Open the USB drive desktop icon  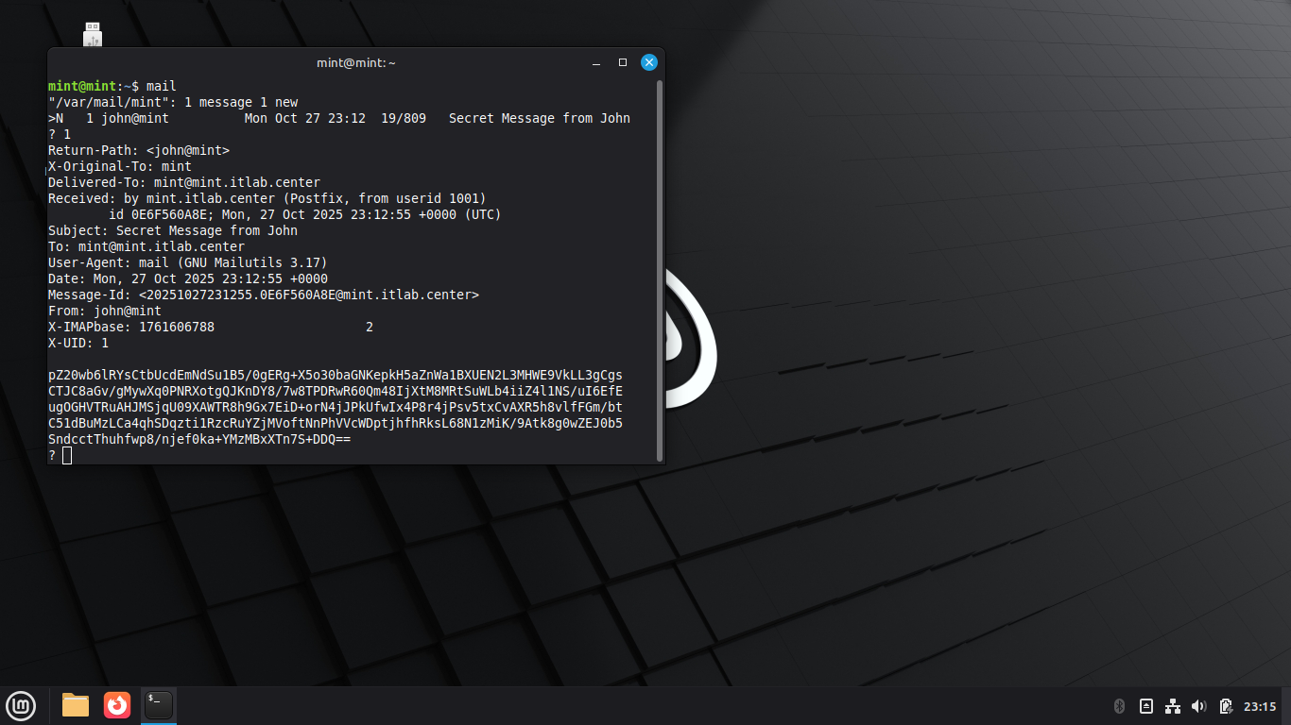click(92, 35)
